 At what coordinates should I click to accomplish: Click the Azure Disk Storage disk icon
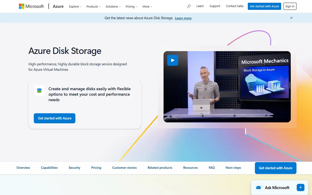[39, 91]
